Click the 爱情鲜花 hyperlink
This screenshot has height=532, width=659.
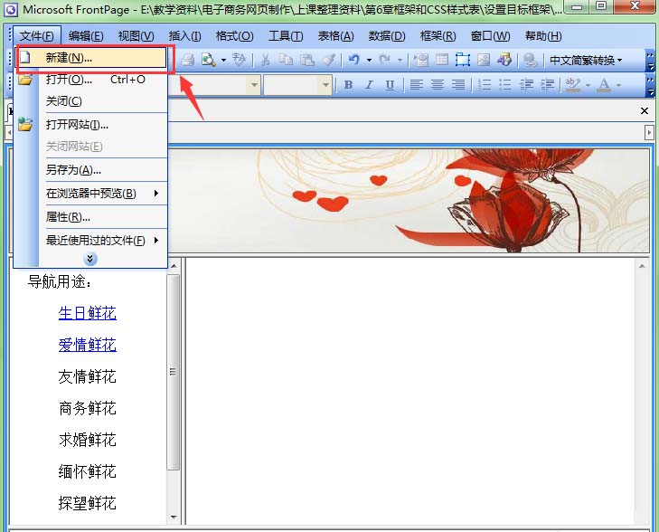tap(88, 345)
